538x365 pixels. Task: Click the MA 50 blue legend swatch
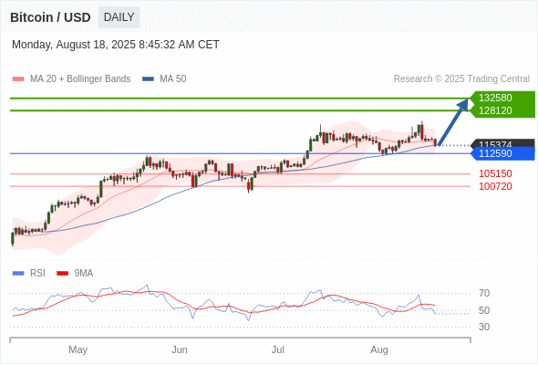coord(148,79)
